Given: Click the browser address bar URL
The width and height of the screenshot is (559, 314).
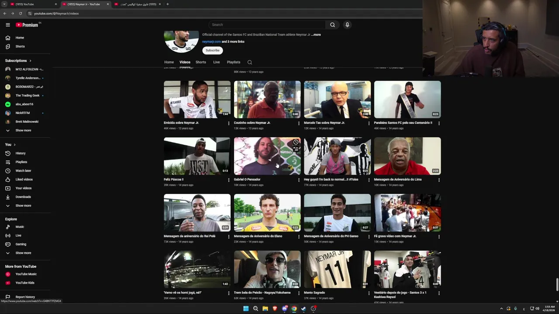Looking at the screenshot, I should (x=56, y=14).
